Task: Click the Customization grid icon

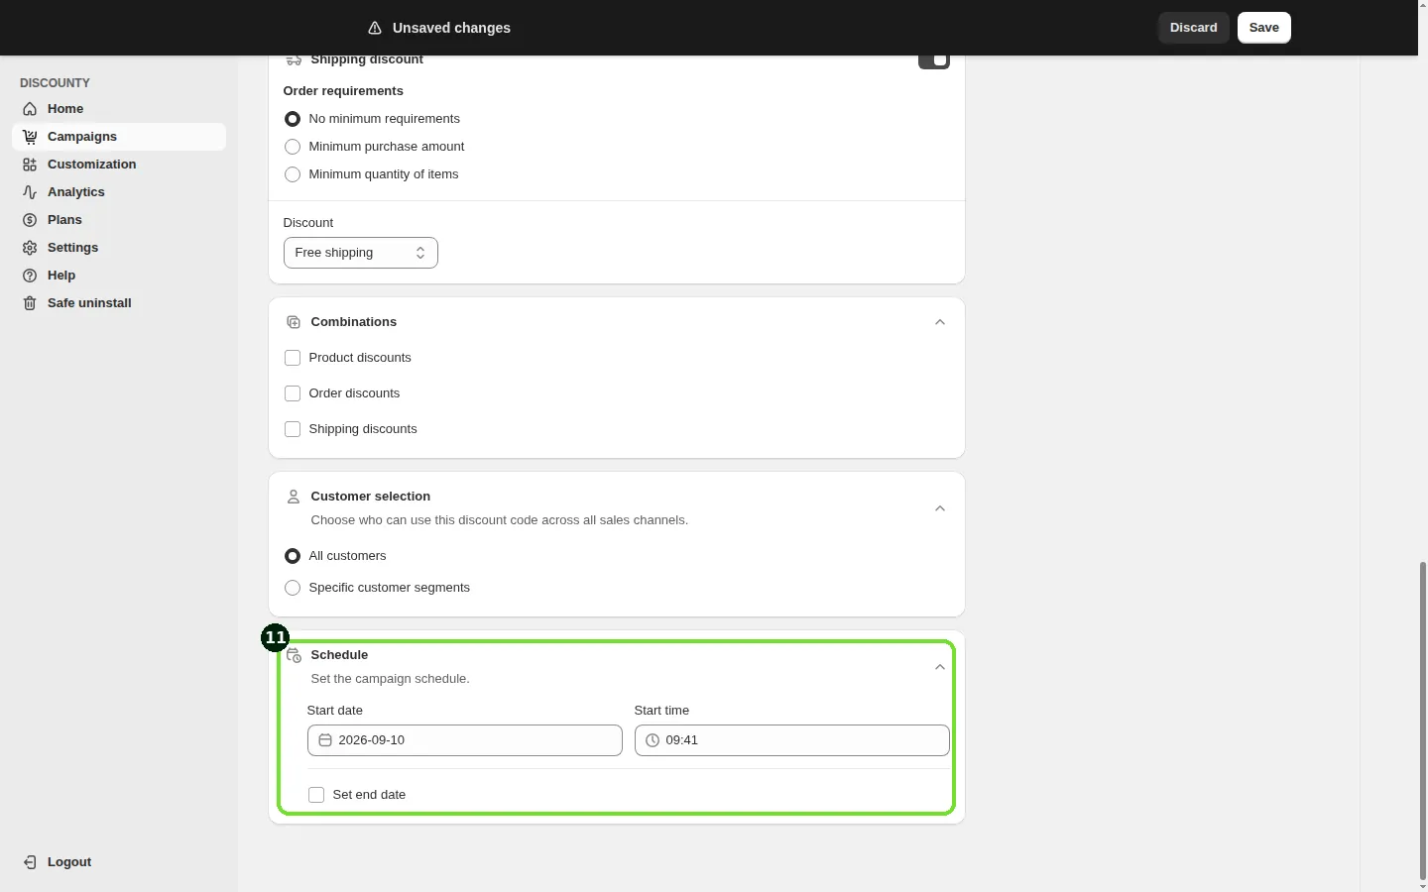Action: coord(30,165)
